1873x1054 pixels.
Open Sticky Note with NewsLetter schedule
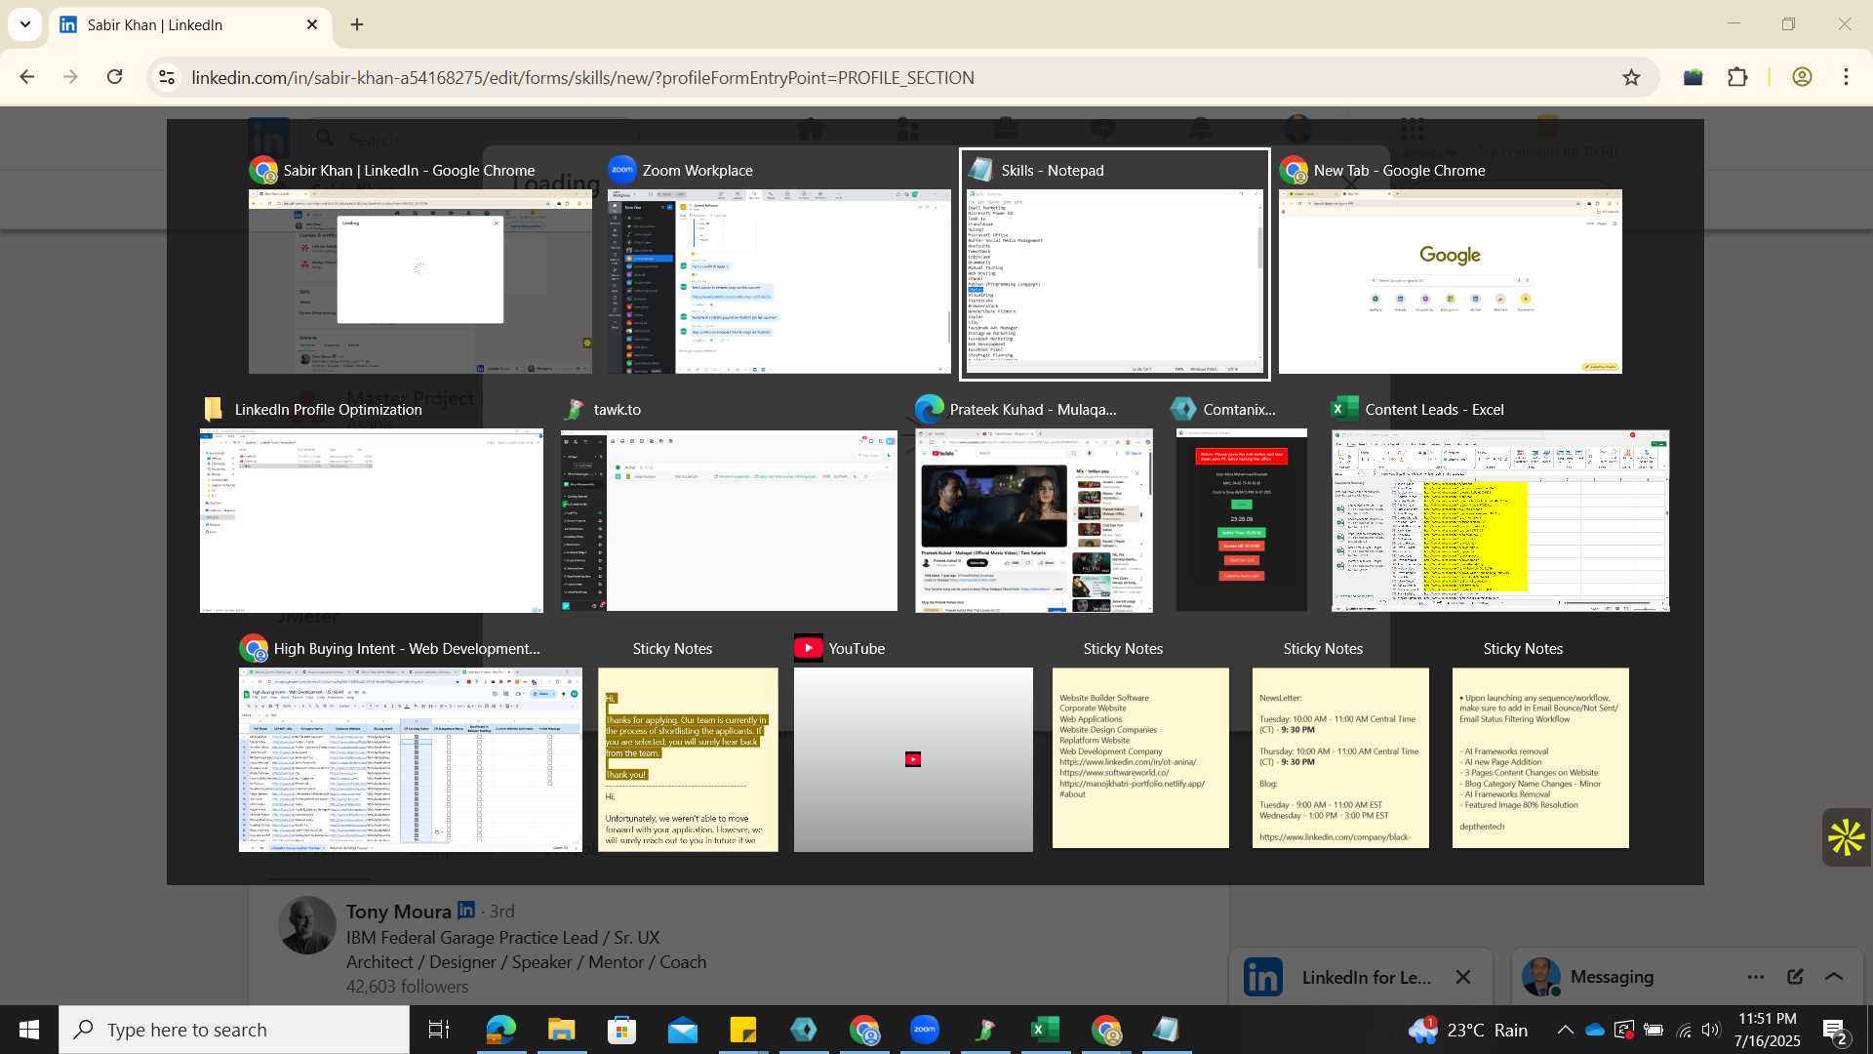click(x=1340, y=758)
